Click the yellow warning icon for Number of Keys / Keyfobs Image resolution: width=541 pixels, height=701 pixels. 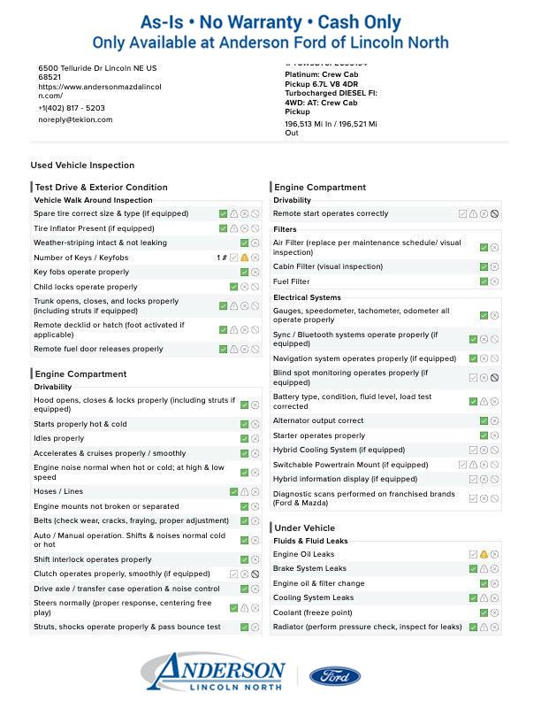tap(245, 258)
